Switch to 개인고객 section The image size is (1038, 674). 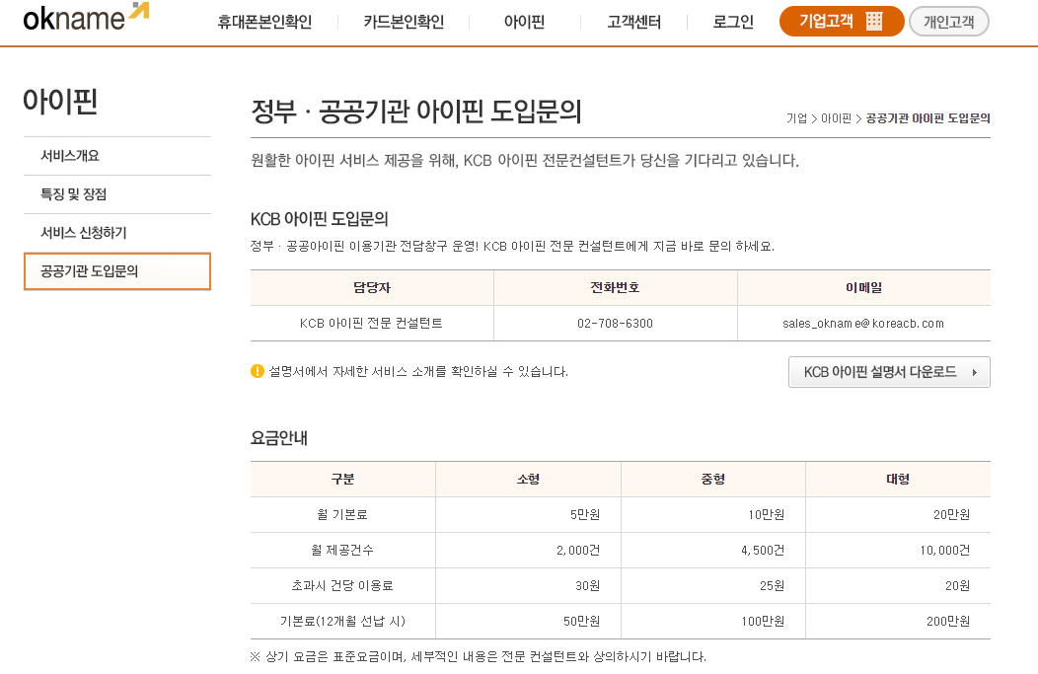tap(948, 21)
